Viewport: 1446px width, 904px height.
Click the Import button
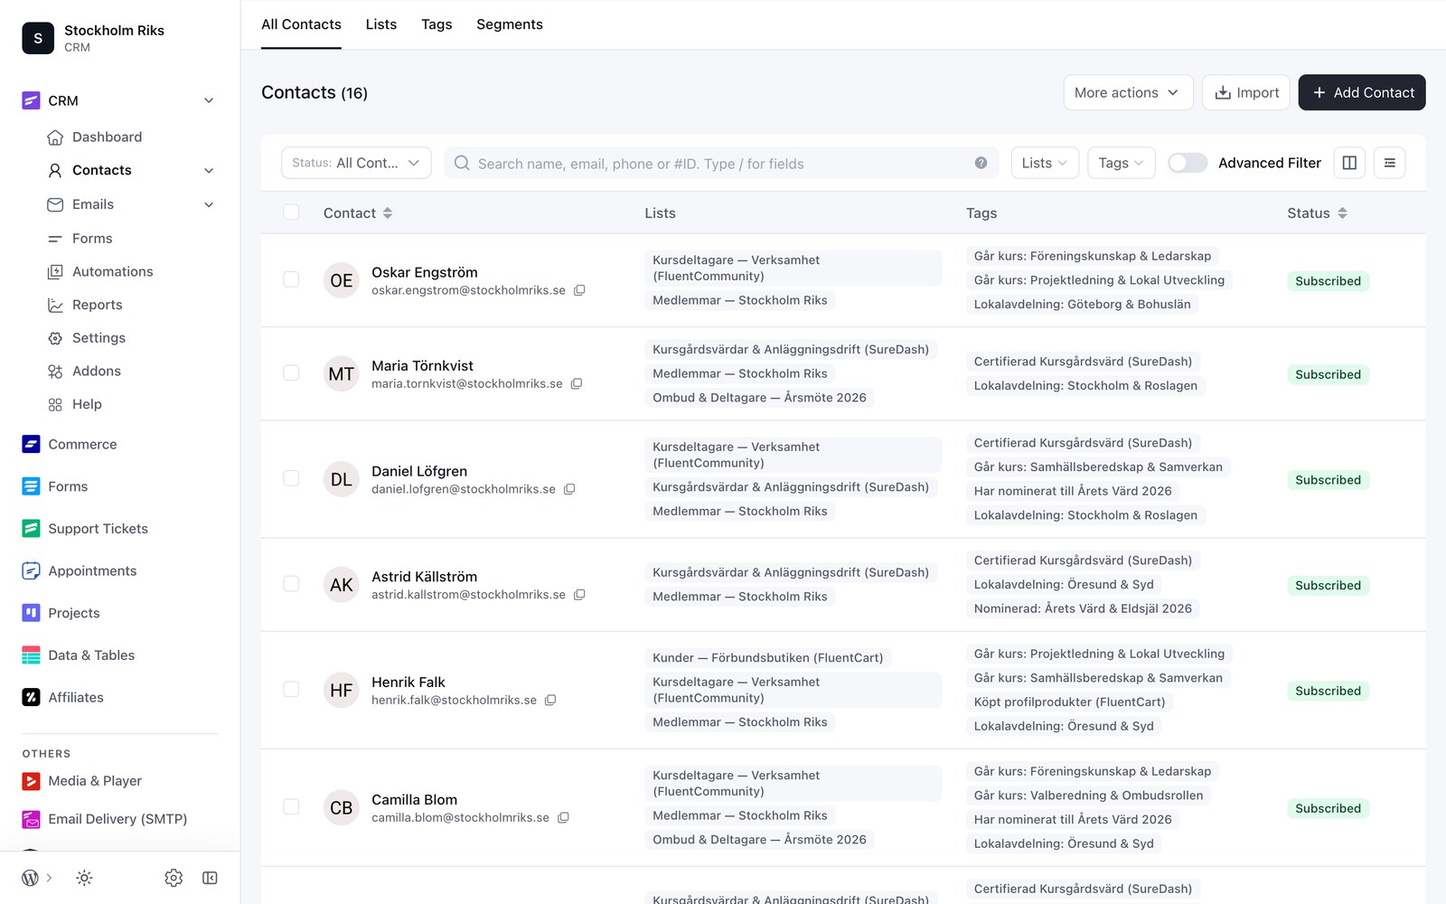1246,92
